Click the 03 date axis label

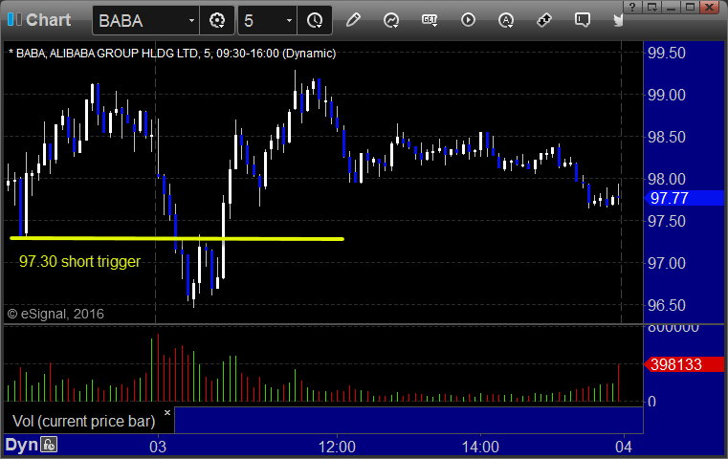point(158,447)
